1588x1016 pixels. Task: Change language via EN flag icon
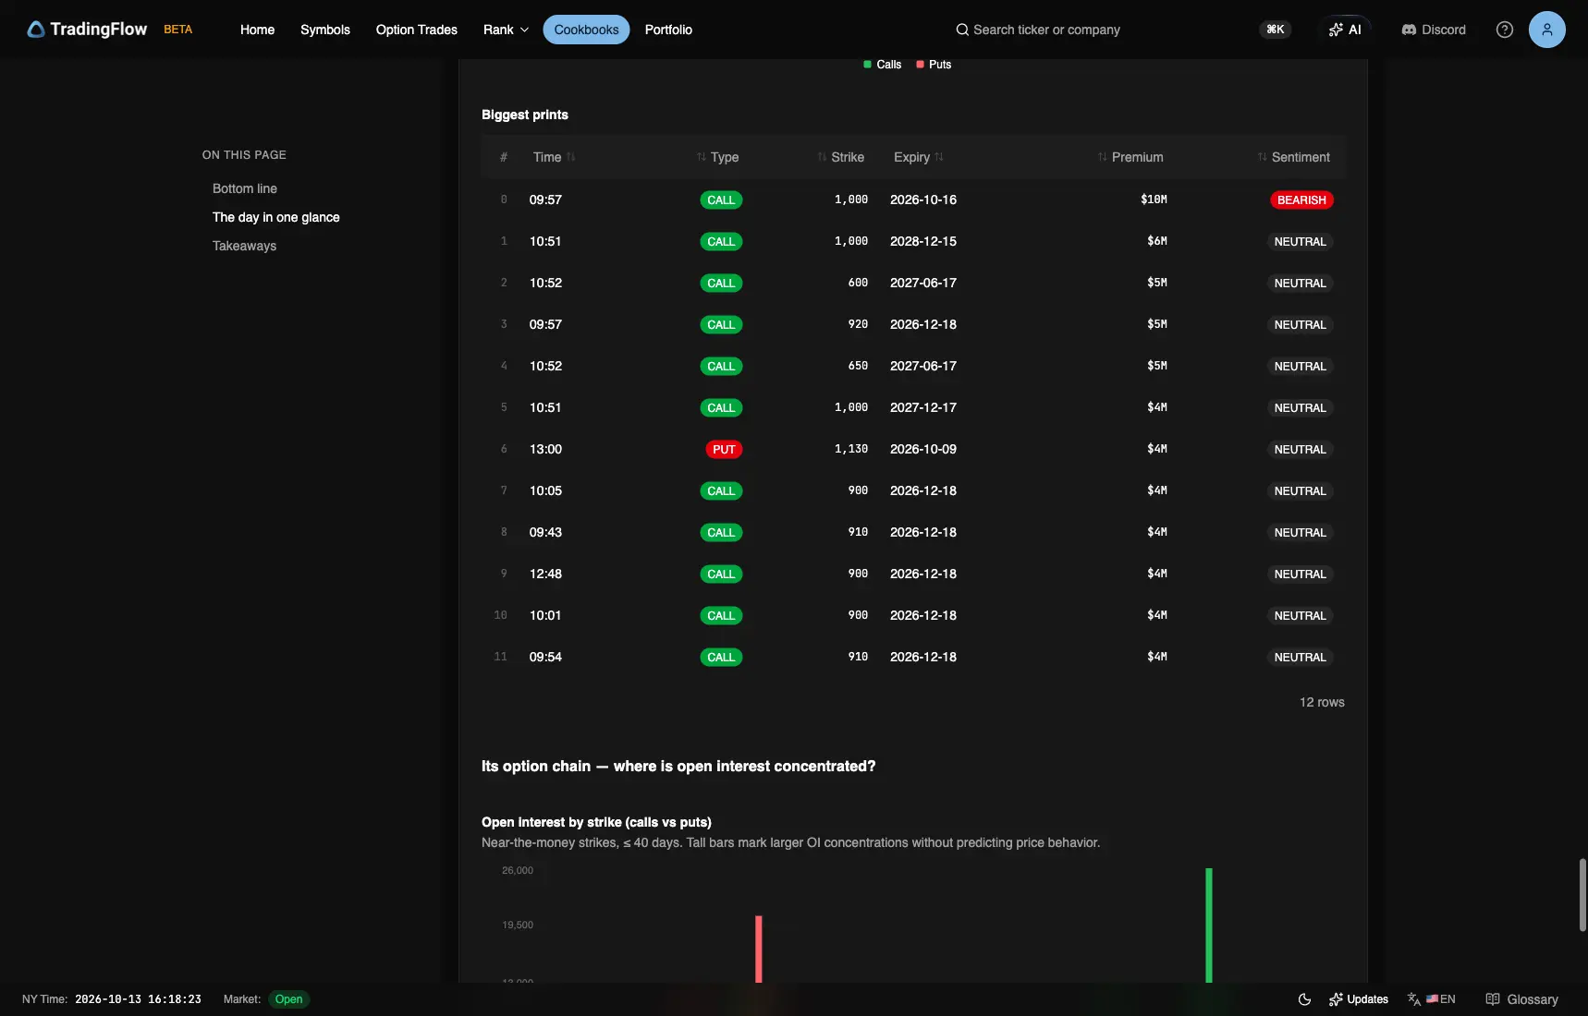(x=1432, y=999)
